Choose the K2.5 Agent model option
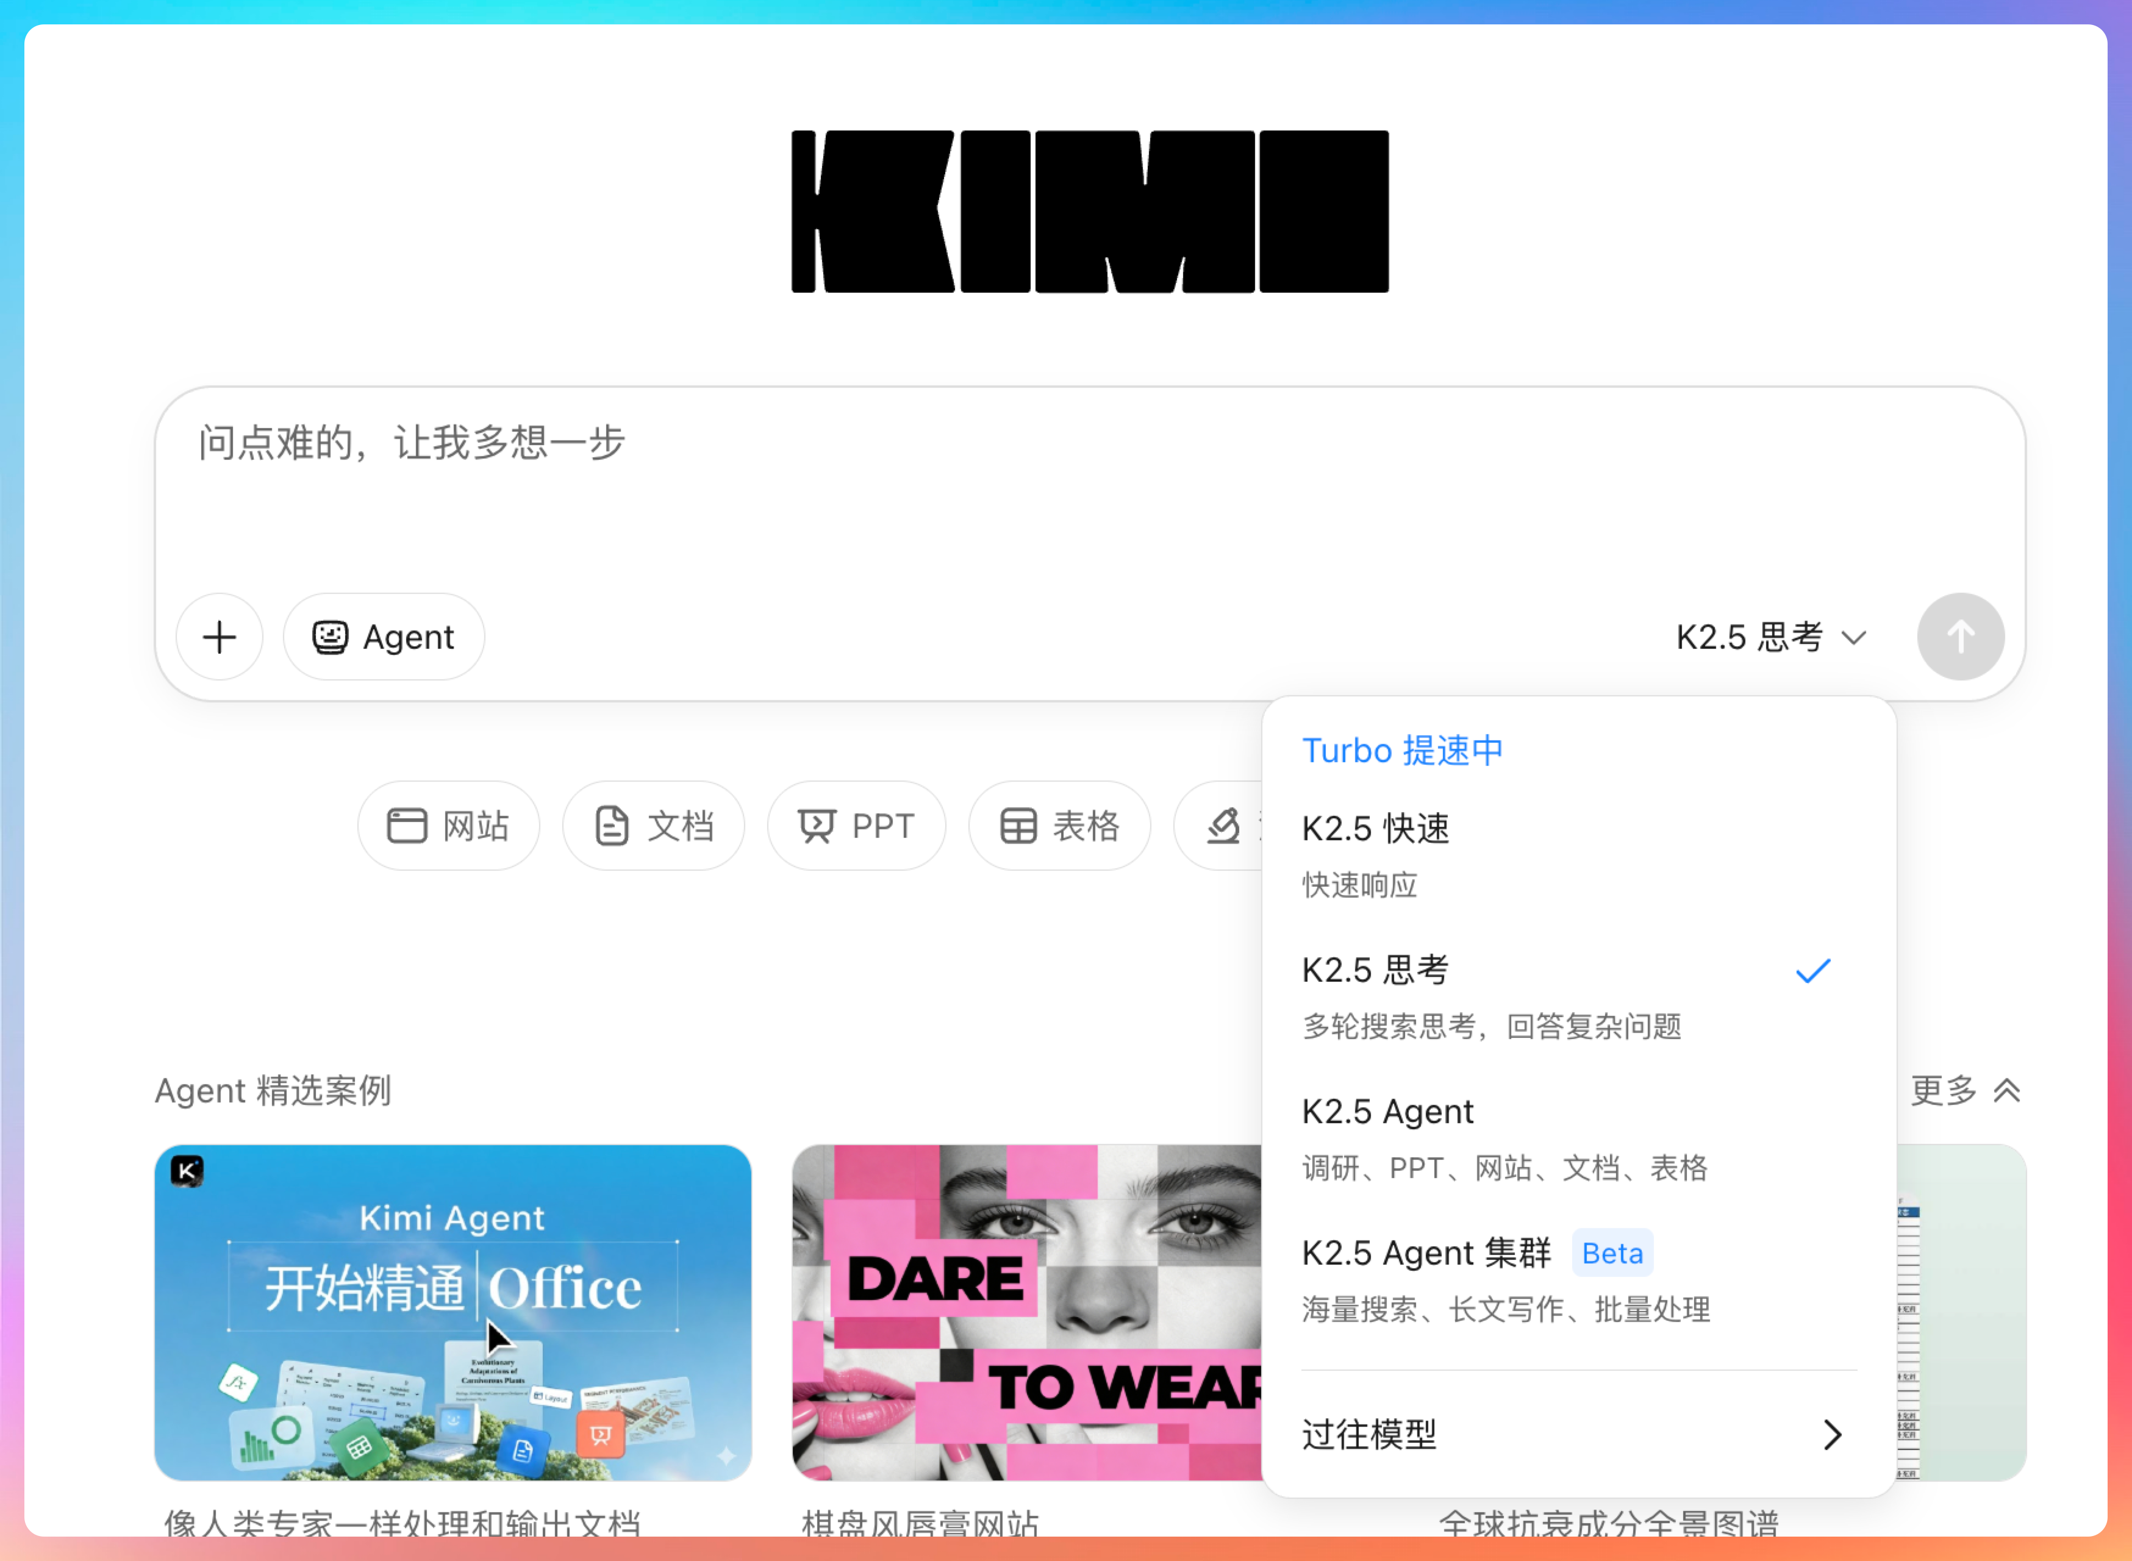2132x1561 pixels. (1387, 1112)
